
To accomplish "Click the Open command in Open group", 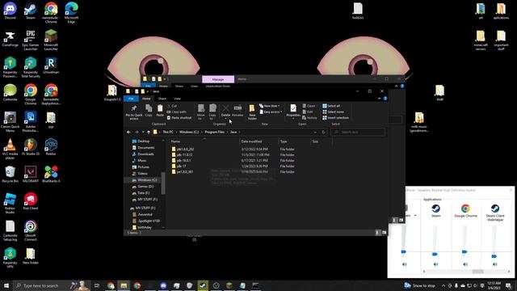I will coord(309,106).
